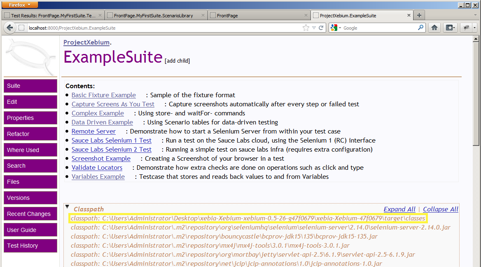The image size is (481, 267).
Task: Open the add-on toolbar button dropdown
Action: [474, 28]
